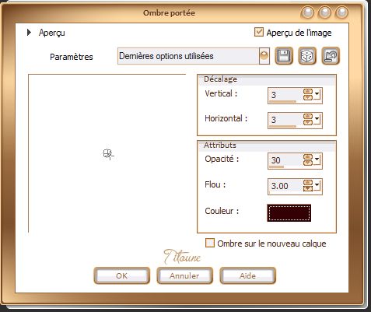This screenshot has width=371, height=312.
Task: Open the Vertical value slider dropdown arrow
Action: 317,94
